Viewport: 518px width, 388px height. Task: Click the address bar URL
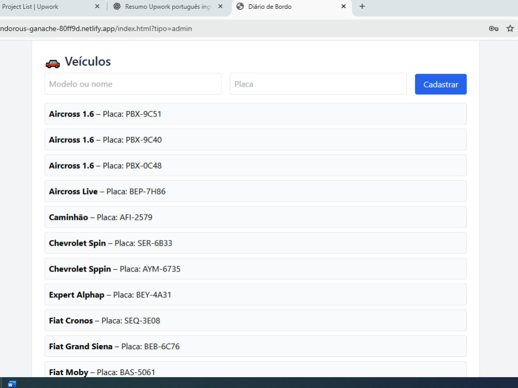pyautogui.click(x=96, y=28)
